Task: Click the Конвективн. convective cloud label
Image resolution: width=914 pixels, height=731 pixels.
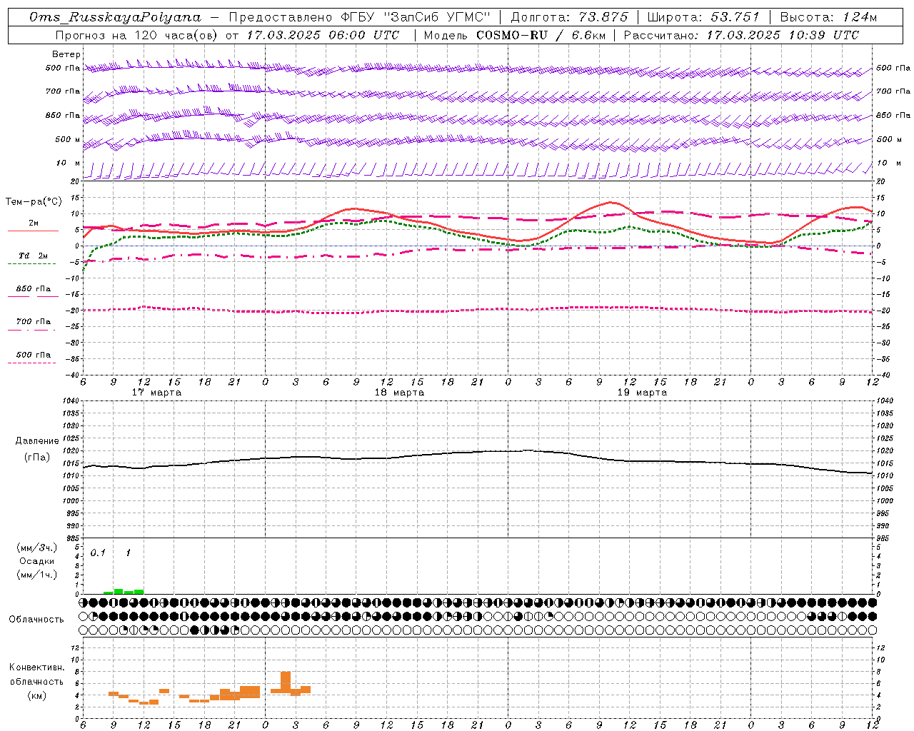Action: [37, 667]
